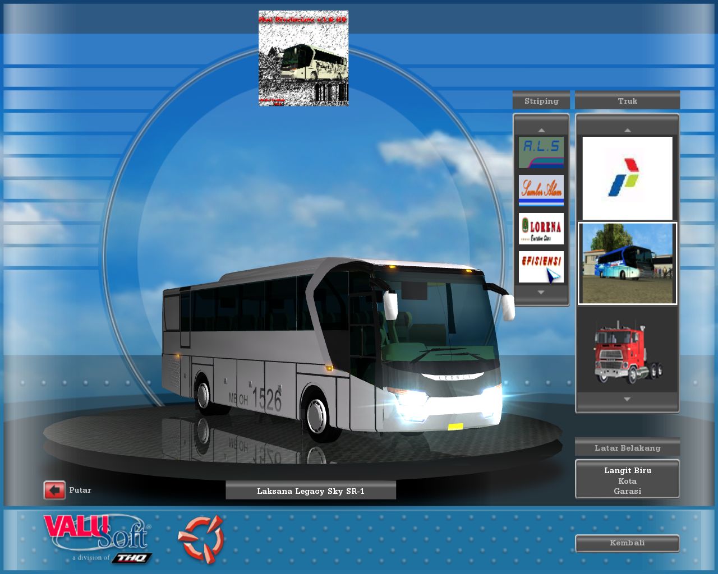
Task: Click the Truk panel header
Action: (x=627, y=101)
